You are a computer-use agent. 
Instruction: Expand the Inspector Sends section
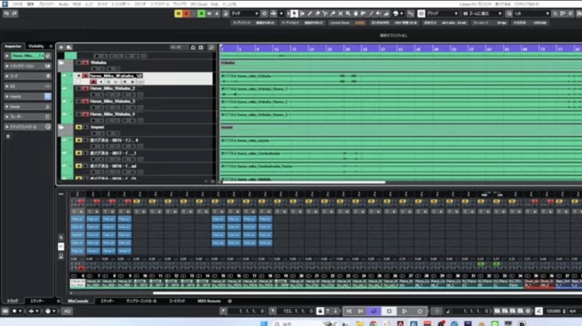click(28, 106)
